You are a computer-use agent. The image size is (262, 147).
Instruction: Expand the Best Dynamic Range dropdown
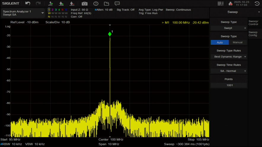click(x=229, y=57)
